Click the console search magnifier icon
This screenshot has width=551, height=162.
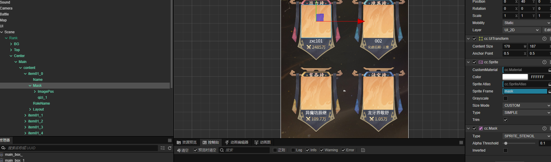(x=222, y=150)
